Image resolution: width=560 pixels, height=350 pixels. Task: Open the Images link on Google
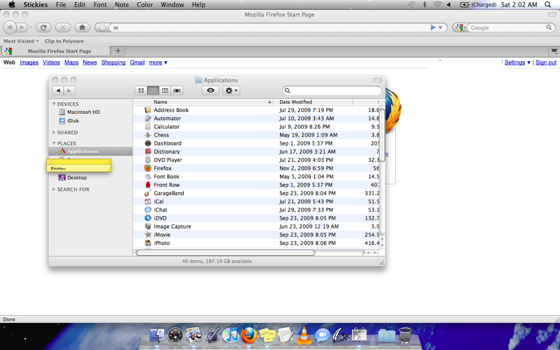pyautogui.click(x=29, y=62)
